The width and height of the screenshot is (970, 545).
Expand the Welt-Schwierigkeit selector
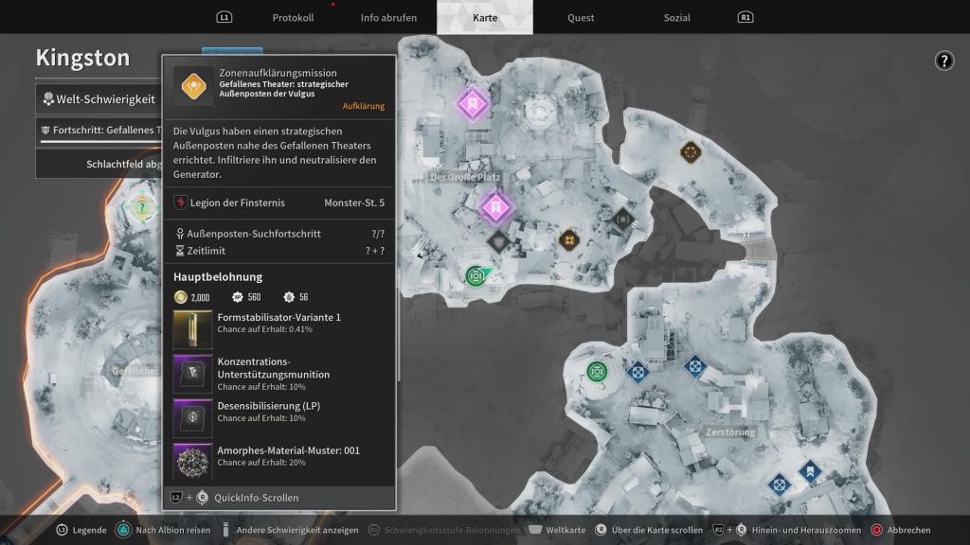pyautogui.click(x=98, y=98)
